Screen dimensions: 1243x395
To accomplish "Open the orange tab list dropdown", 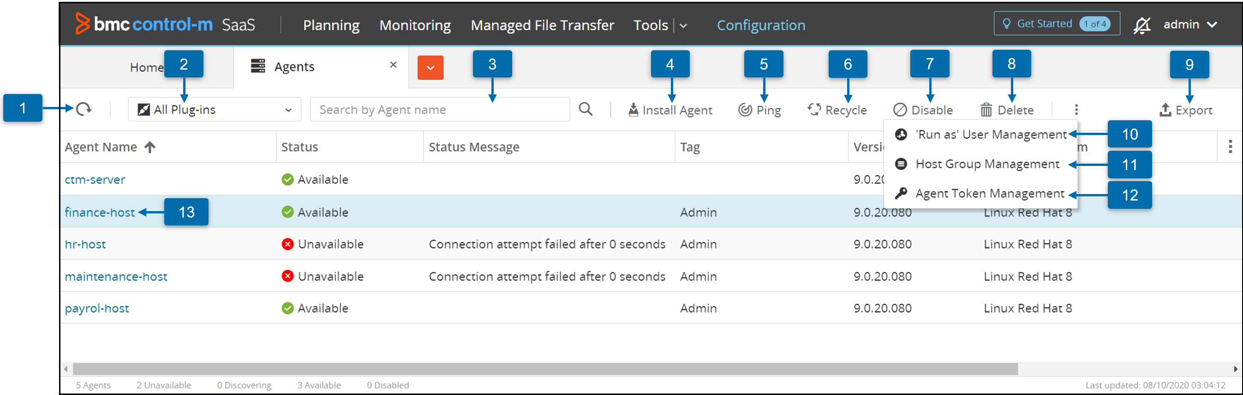I will 430,67.
